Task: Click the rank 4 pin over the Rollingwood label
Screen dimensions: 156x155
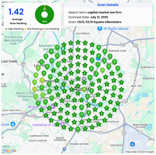Action: (x=42, y=80)
